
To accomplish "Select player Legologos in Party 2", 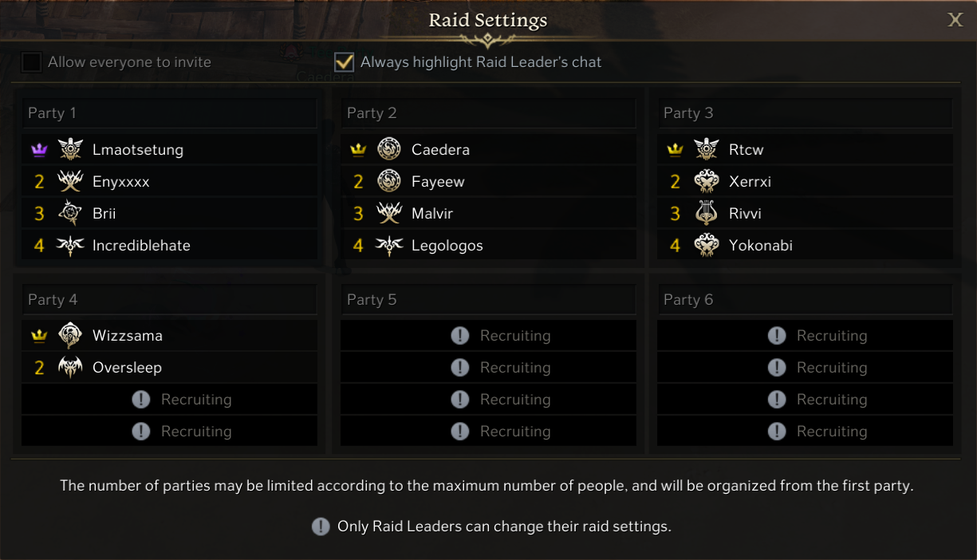I will tap(447, 246).
